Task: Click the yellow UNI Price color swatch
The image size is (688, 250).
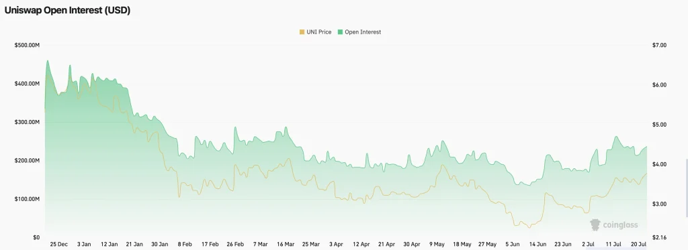Action: click(302, 32)
